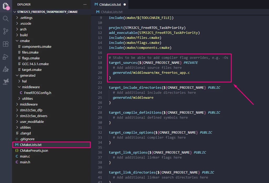This screenshot has height=183, width=269.
Task: Click the '# Add additional linker flags here' comment
Action: click(147, 158)
